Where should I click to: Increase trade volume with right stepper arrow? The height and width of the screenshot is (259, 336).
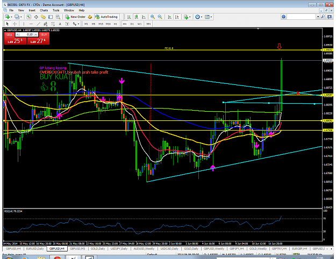(x=36, y=34)
